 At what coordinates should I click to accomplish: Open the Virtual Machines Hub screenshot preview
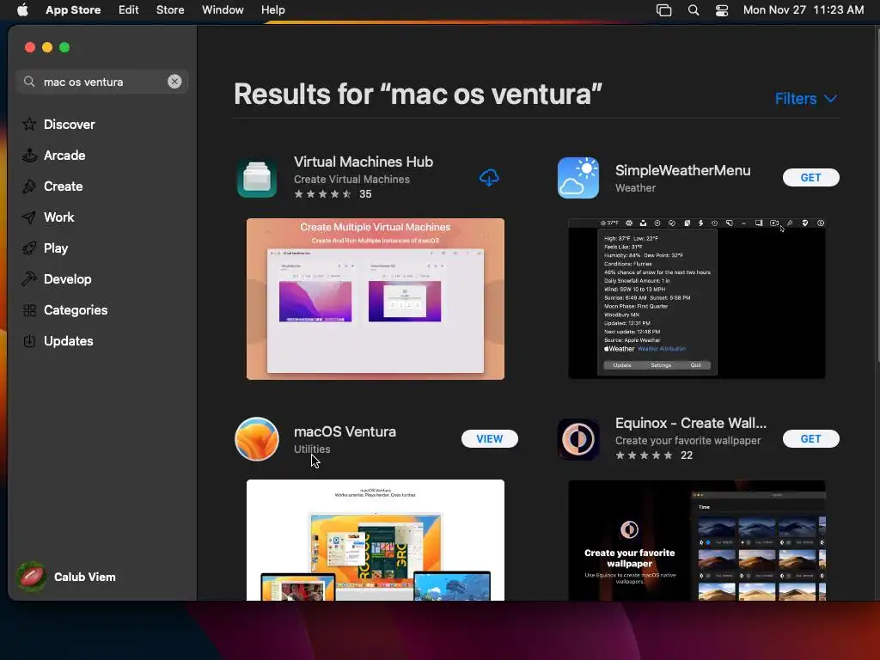point(376,298)
